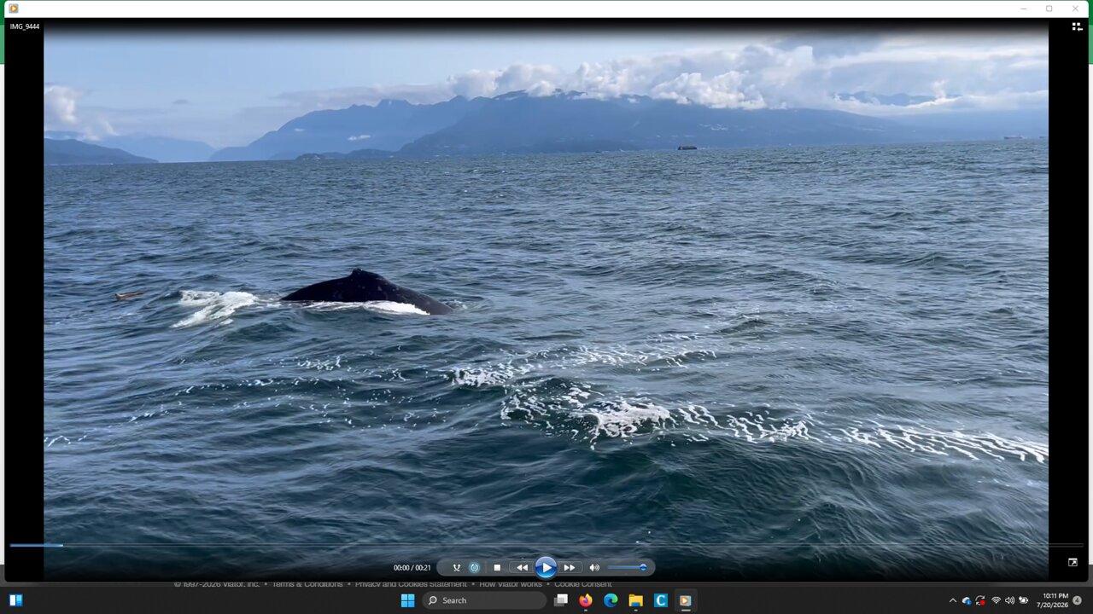Launch Firefox from the taskbar
The width and height of the screenshot is (1093, 614).
pyautogui.click(x=585, y=600)
